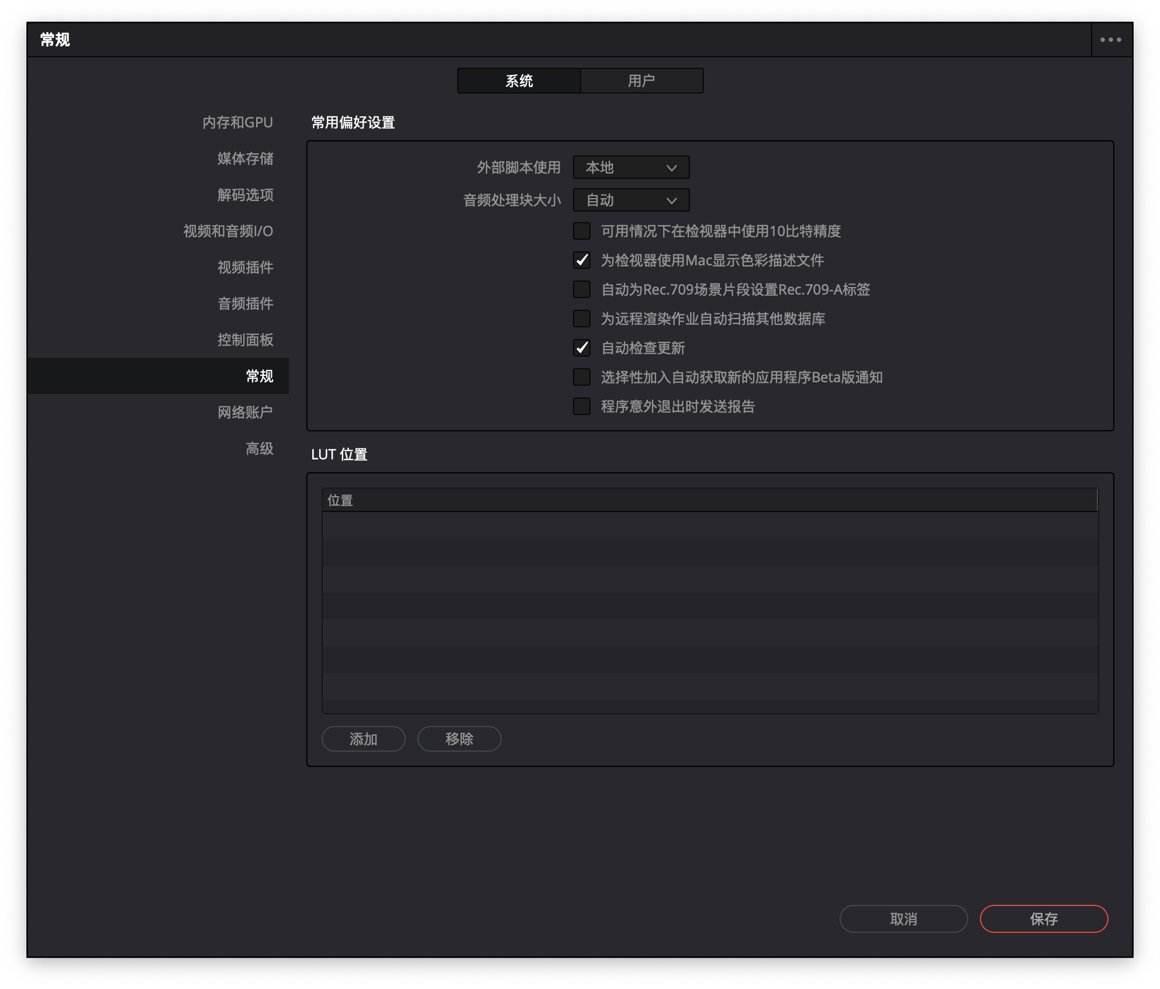Click the 控制面板 sidebar icon
The image size is (1160, 989).
click(x=244, y=338)
